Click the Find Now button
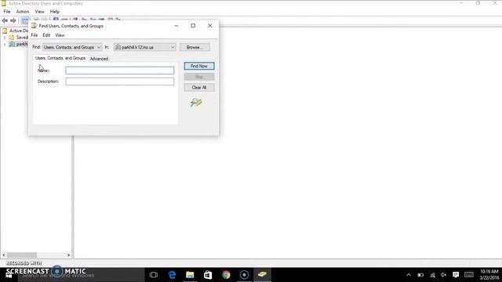Screen dimensions: 502x282 pos(199,66)
